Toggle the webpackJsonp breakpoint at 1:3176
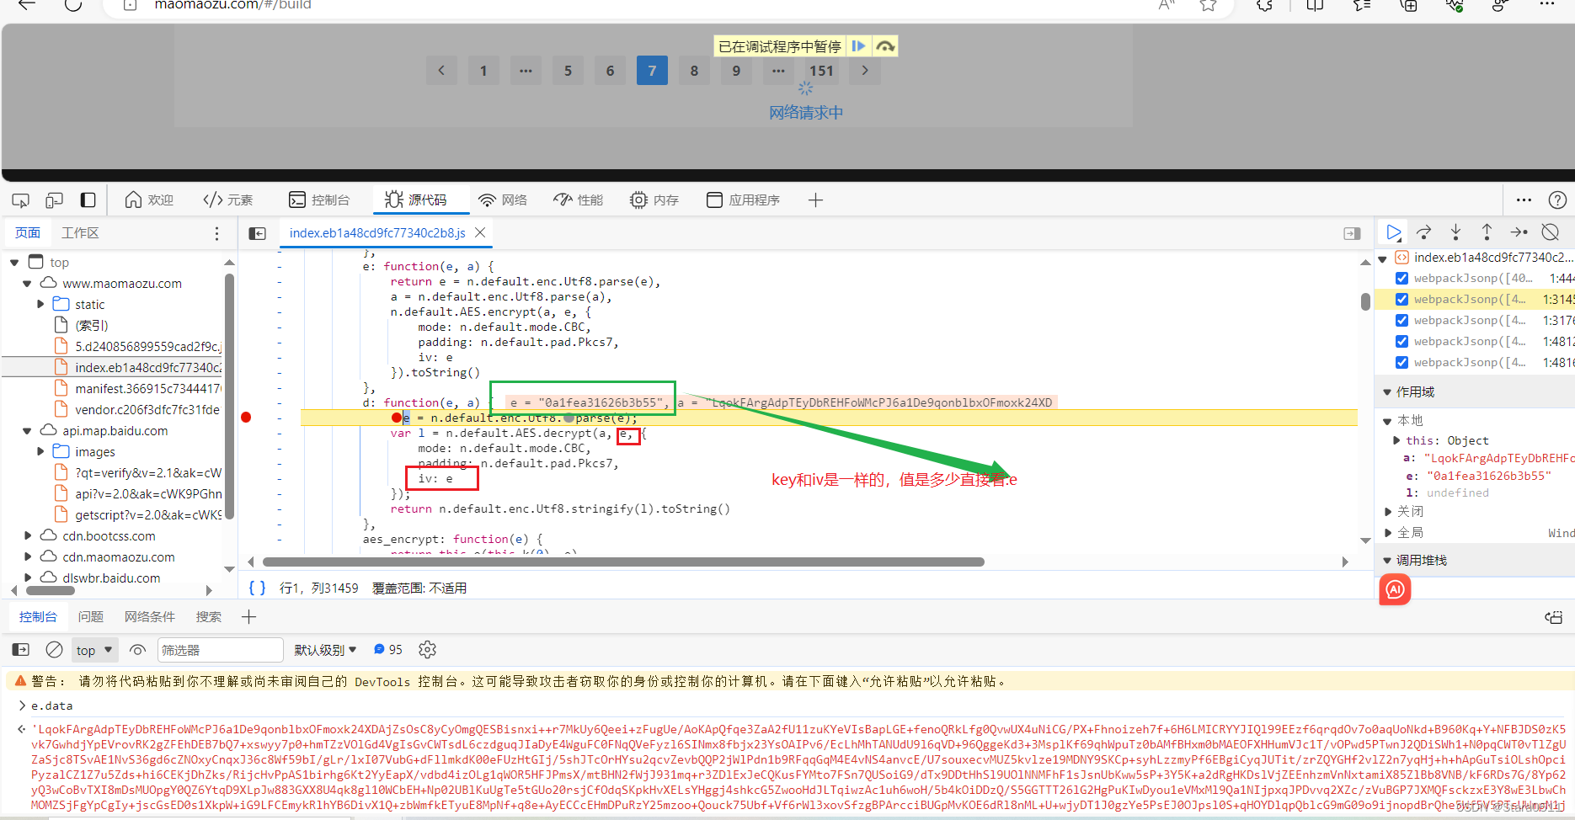The height and width of the screenshot is (820, 1575). pos(1401,320)
